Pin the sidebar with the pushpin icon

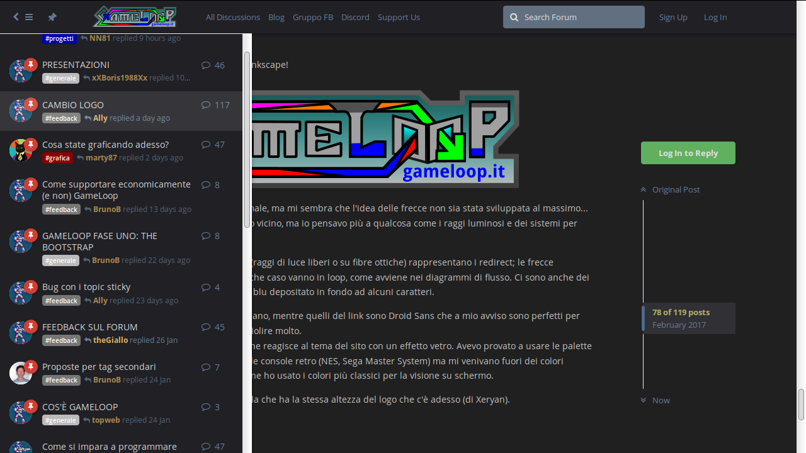tap(52, 17)
